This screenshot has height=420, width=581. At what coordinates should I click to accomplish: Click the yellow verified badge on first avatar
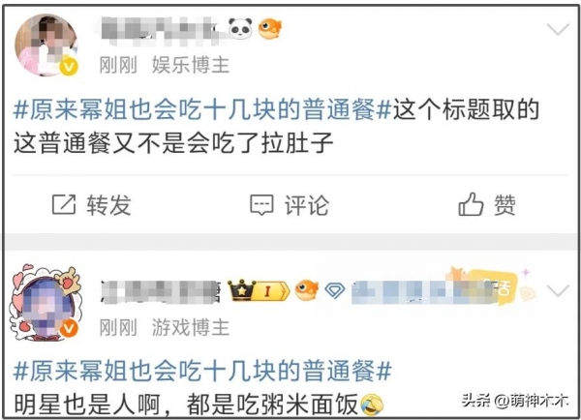69,67
